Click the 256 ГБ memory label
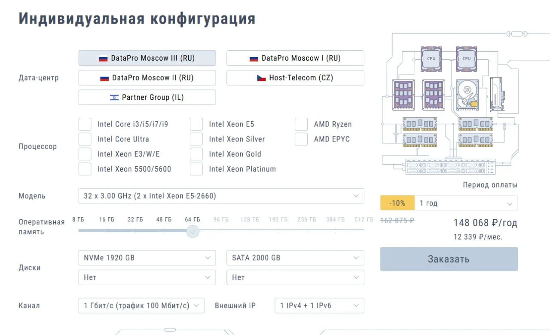Viewport: 550px width, 335px height. 307,220
